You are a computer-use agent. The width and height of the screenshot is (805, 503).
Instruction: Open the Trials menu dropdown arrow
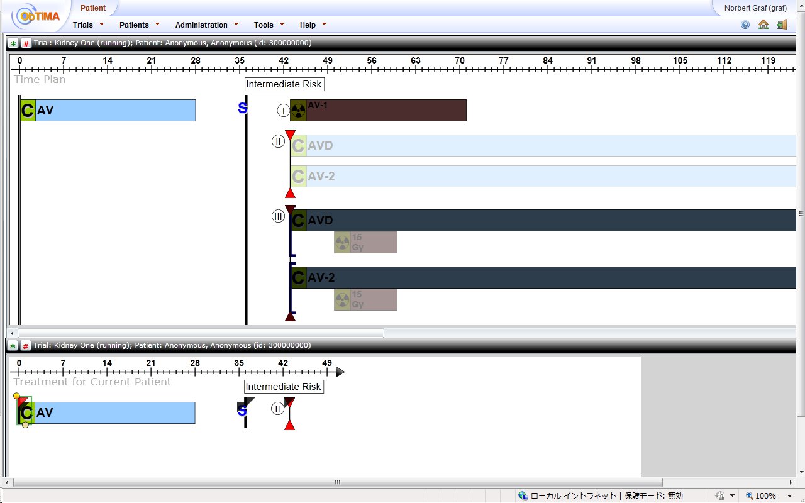(x=101, y=24)
